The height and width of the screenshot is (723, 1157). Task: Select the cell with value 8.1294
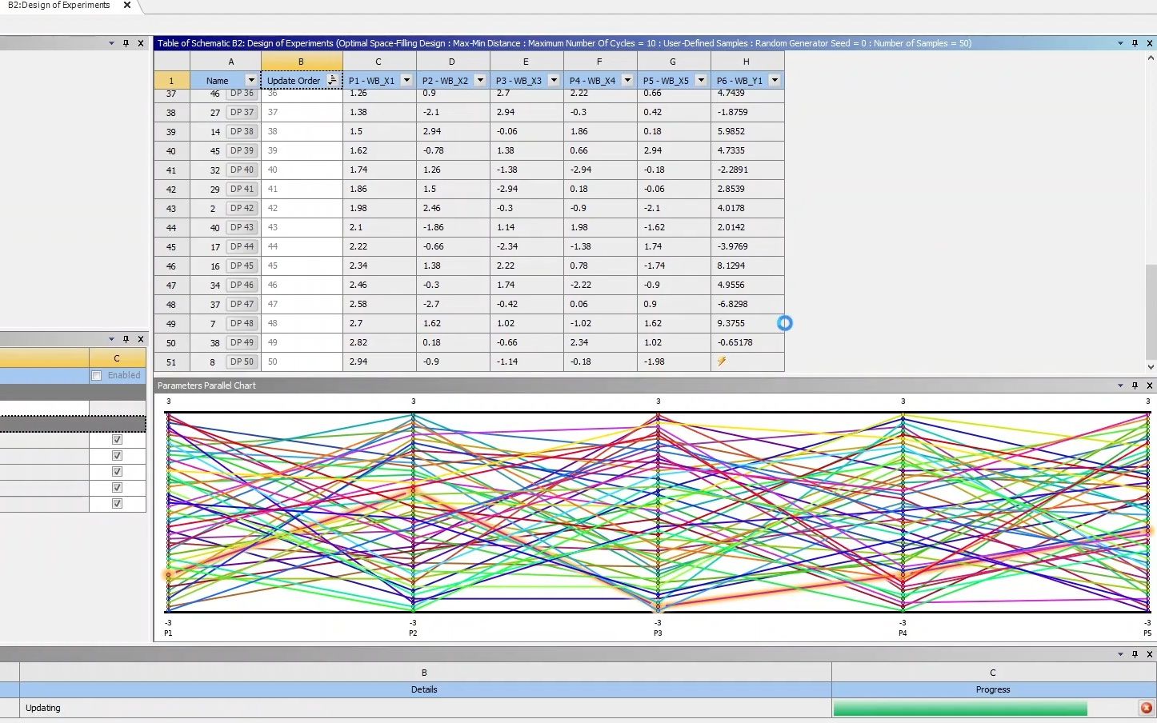(747, 266)
